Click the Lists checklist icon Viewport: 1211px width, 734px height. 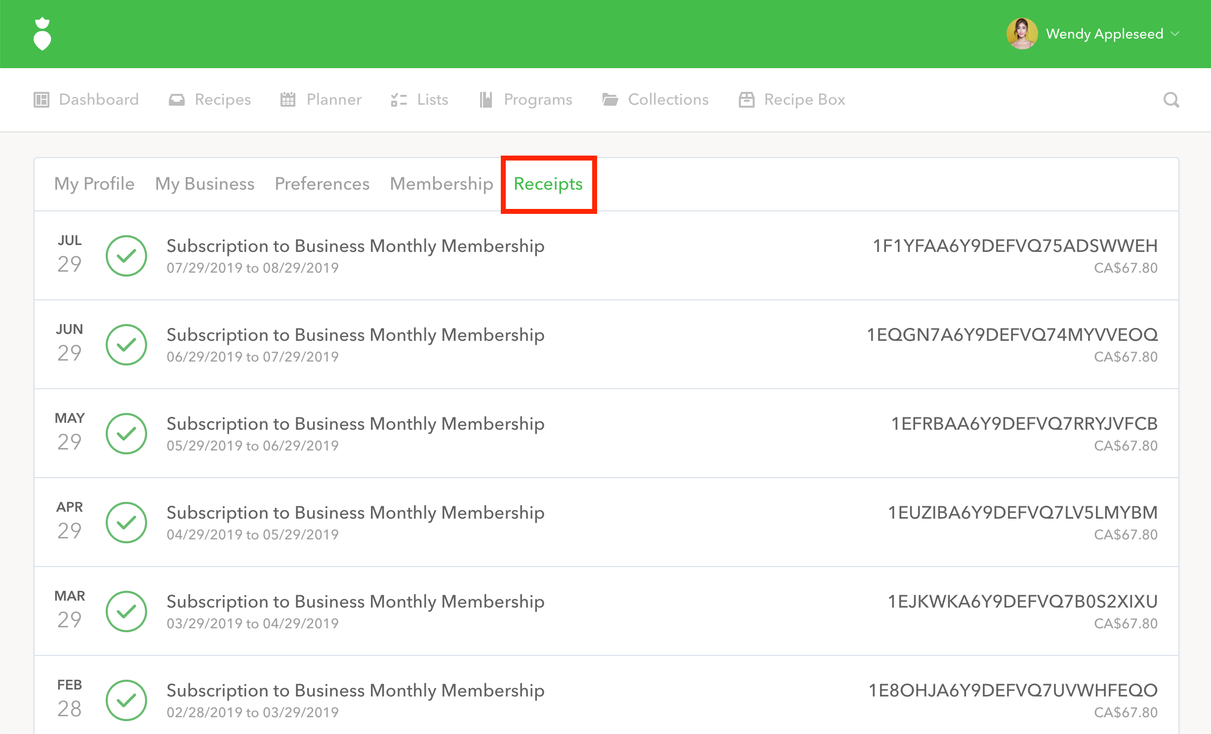(398, 100)
